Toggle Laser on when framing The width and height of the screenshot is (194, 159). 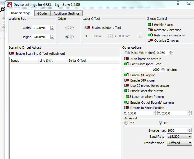128,96
